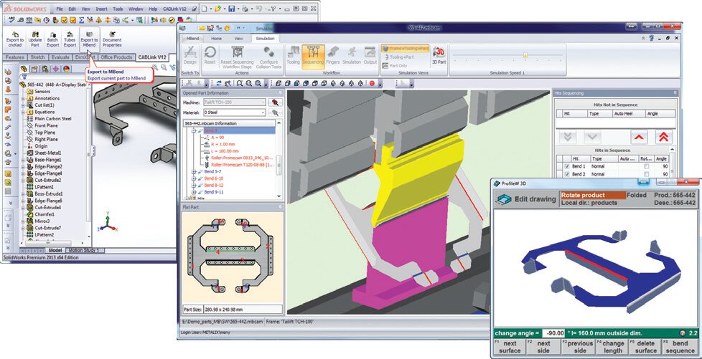702x359 pixels.
Task: Click Tubes Export in CADLink toolbar
Action: coord(70,39)
